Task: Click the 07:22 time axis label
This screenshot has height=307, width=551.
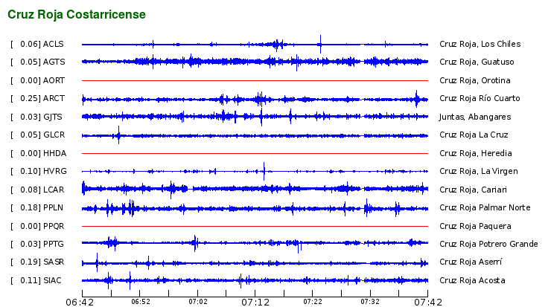Action: 313,302
